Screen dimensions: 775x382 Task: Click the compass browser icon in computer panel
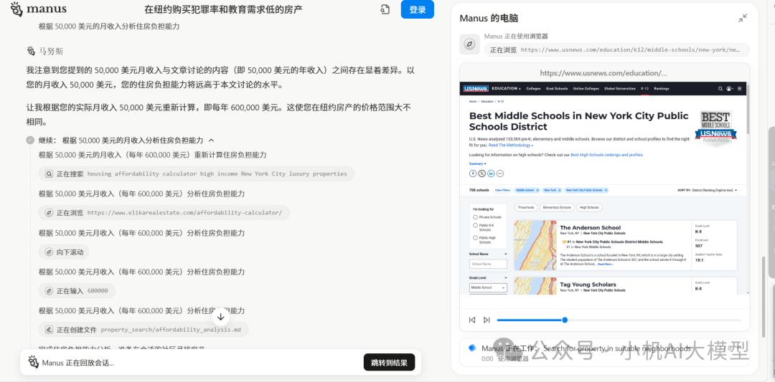[469, 44]
